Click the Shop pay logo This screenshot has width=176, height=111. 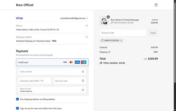click(19, 18)
